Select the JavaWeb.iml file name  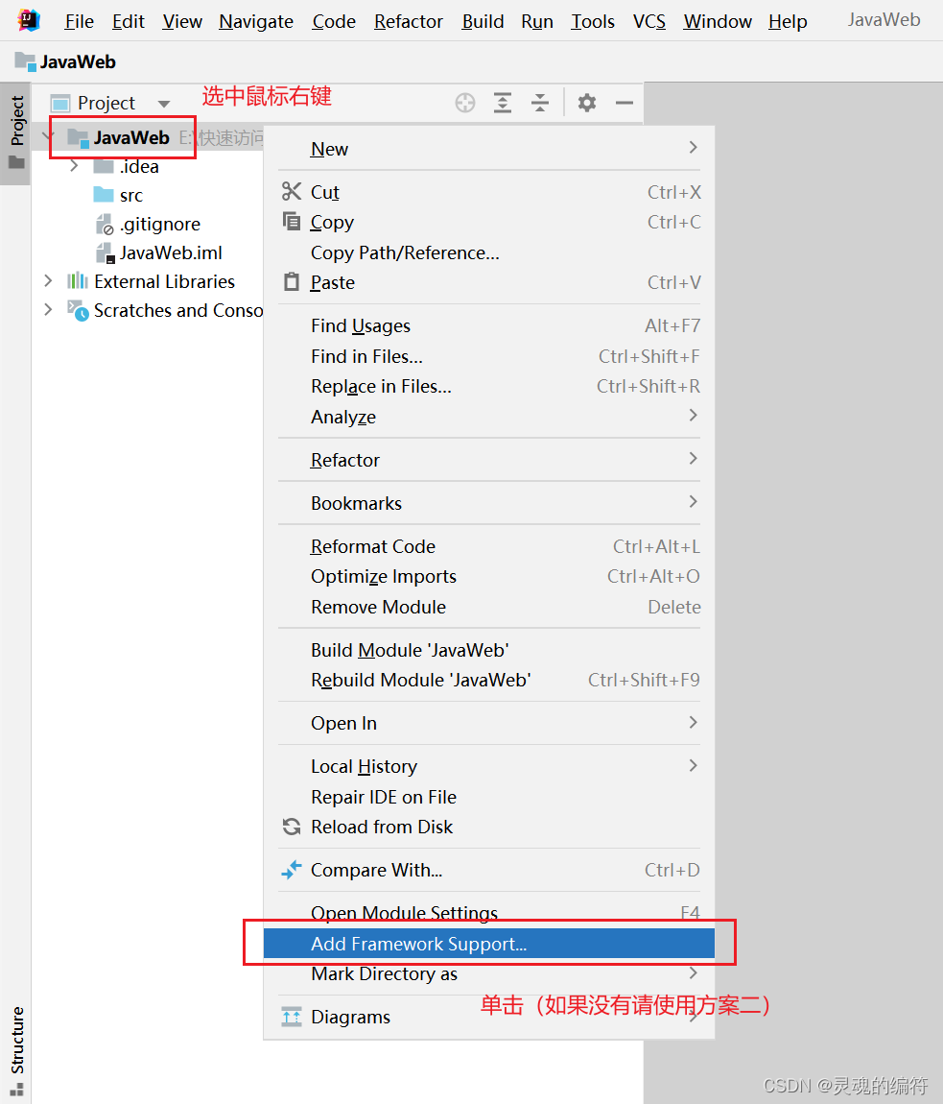click(x=171, y=252)
